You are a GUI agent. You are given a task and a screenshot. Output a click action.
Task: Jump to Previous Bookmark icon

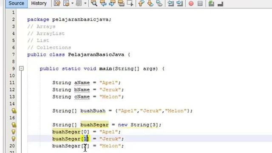141,3
